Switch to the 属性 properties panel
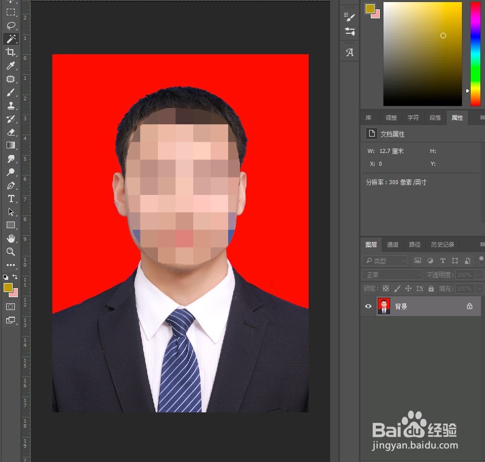This screenshot has width=485, height=462. [x=457, y=117]
